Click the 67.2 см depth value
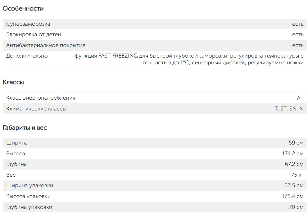Screen dimensions: 308x216 294,164
